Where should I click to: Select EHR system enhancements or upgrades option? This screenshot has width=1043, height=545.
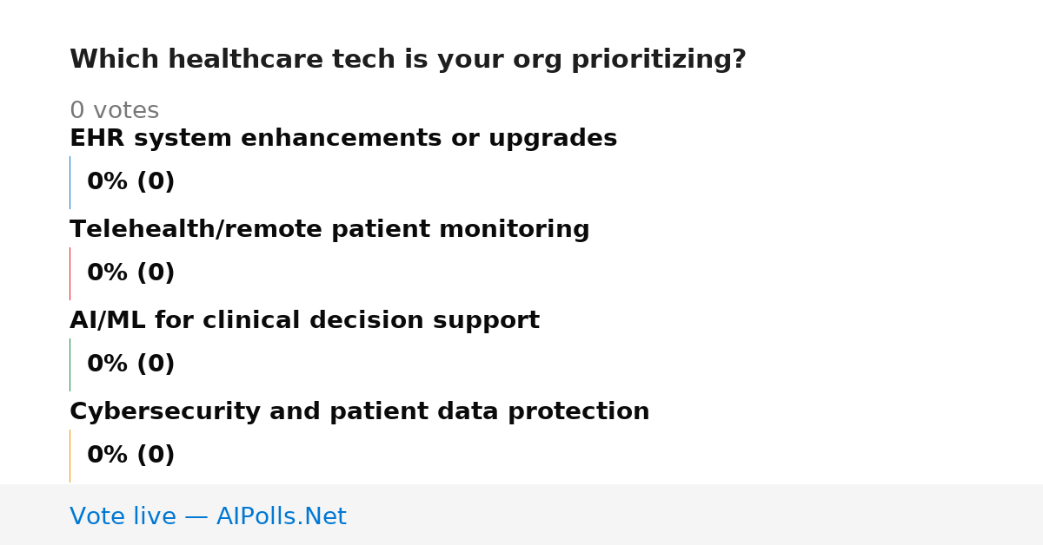coord(343,139)
